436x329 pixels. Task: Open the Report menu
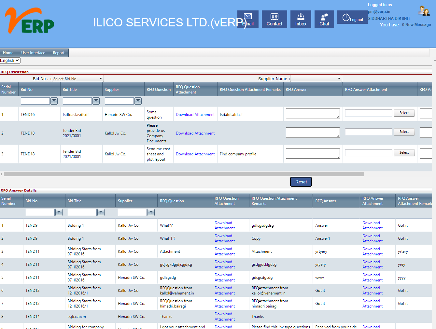(59, 53)
